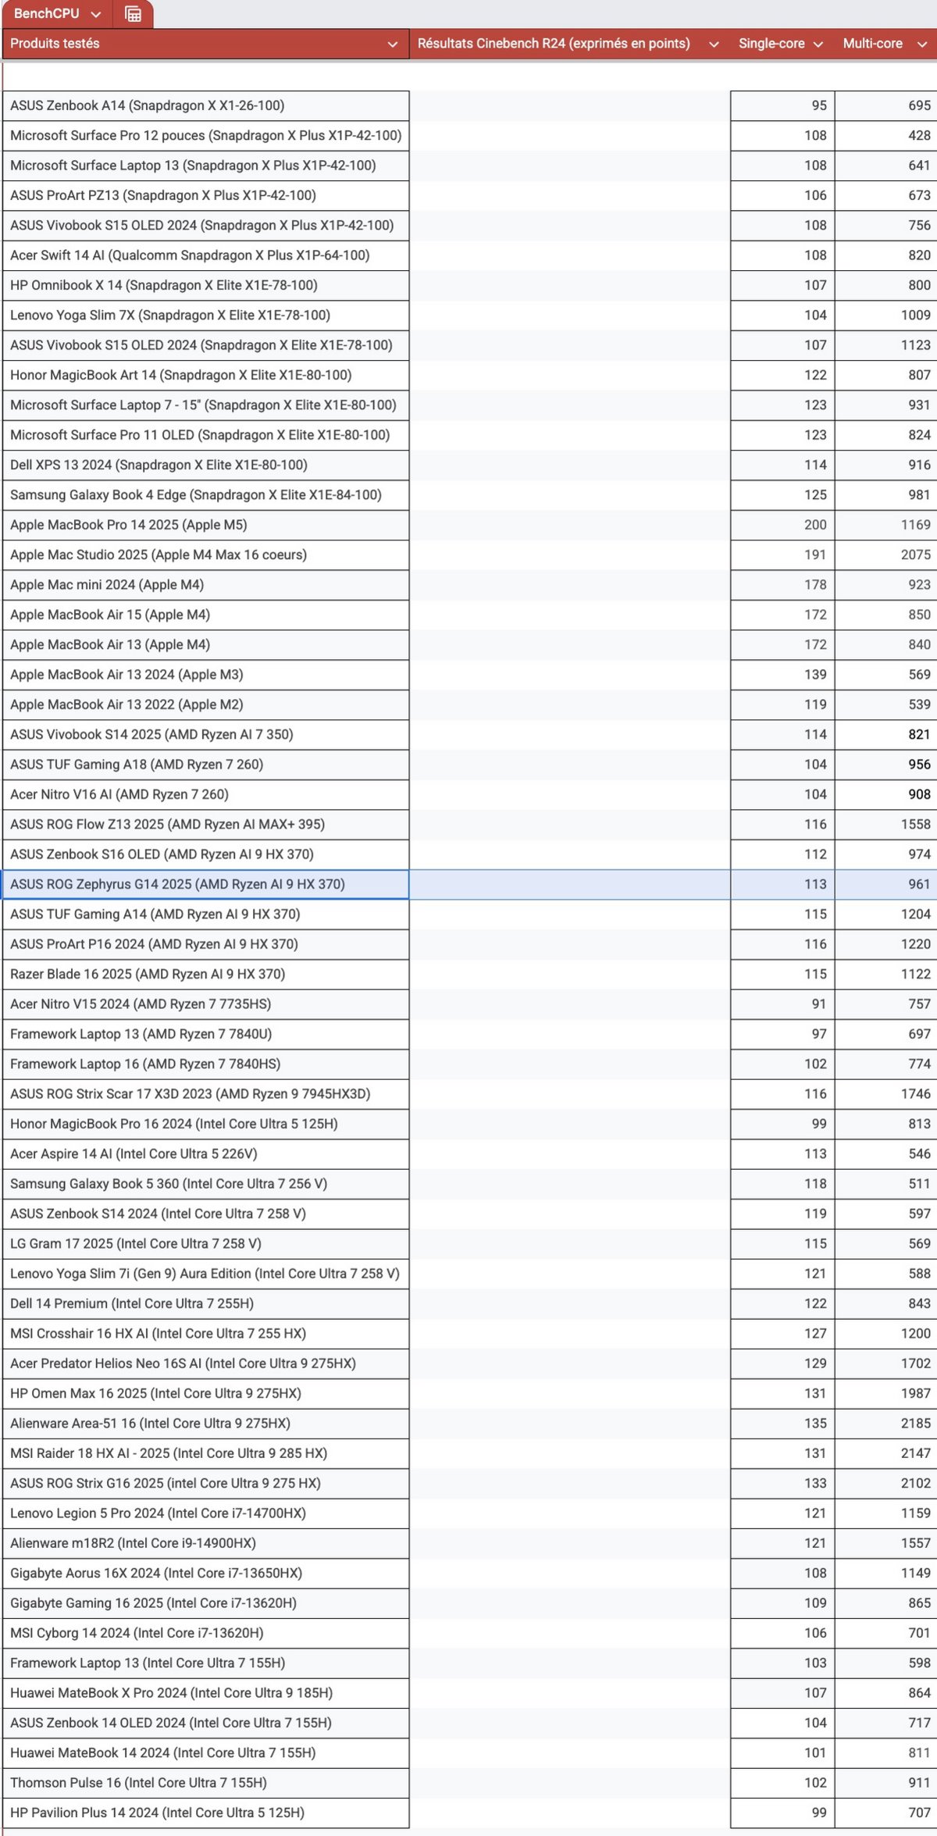Image resolution: width=937 pixels, height=1836 pixels.
Task: Select Apple Mac Studio 2025 cell
Action: 205,554
